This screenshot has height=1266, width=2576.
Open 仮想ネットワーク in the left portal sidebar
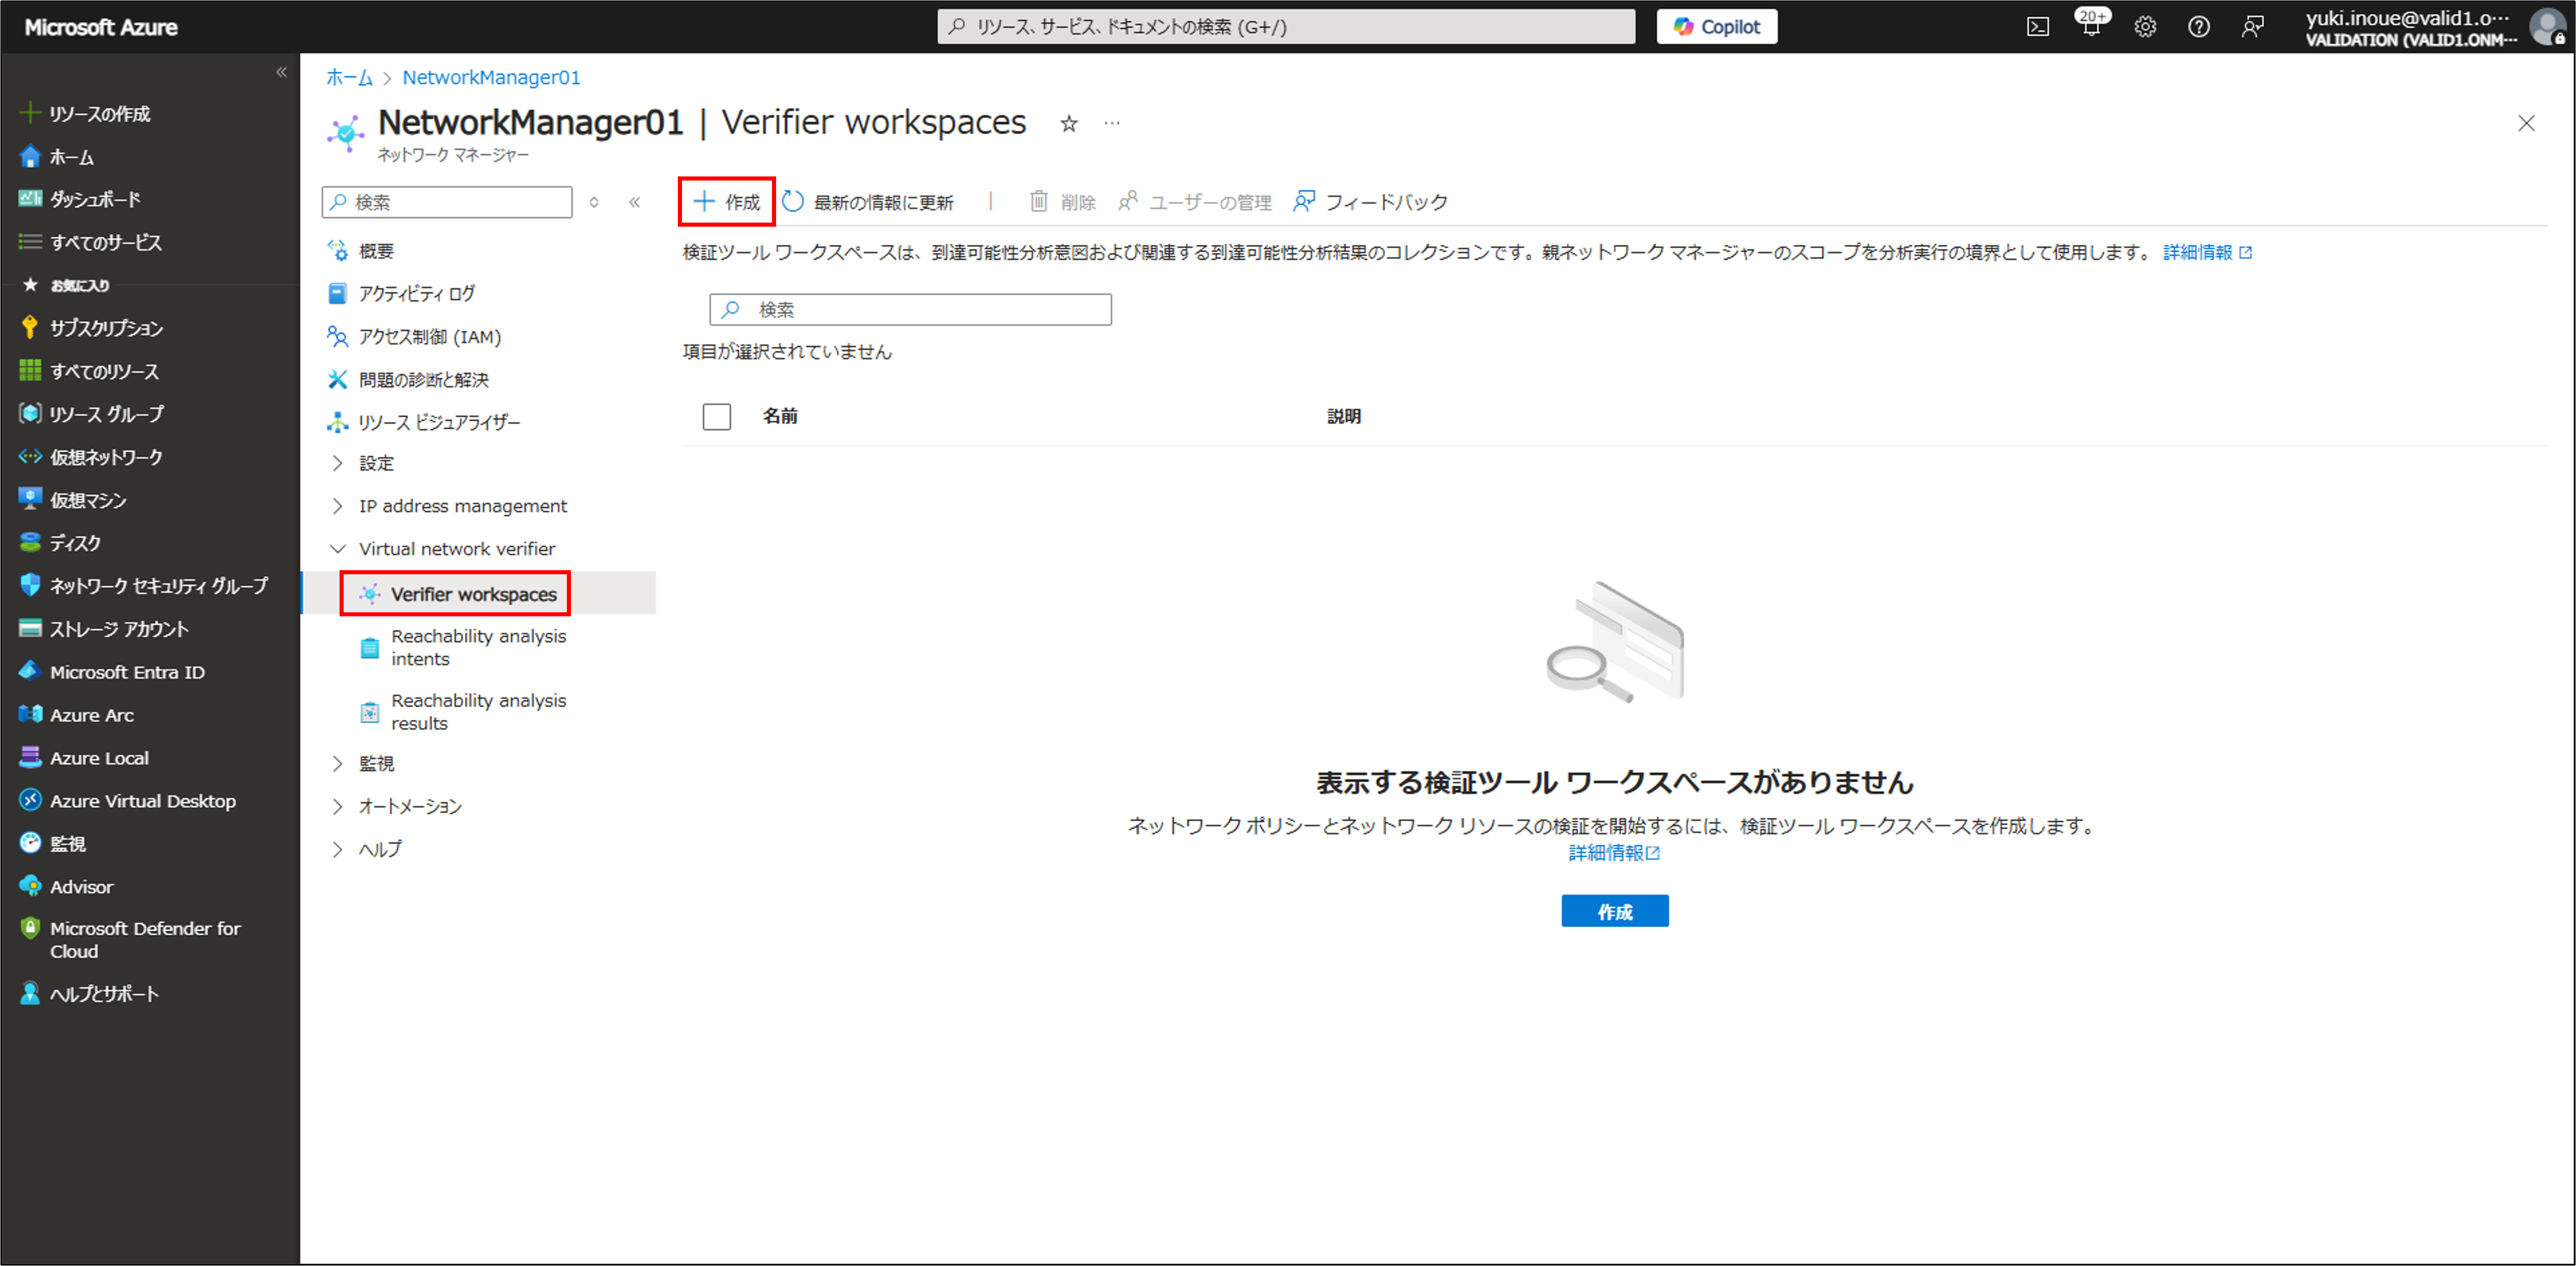pos(106,457)
